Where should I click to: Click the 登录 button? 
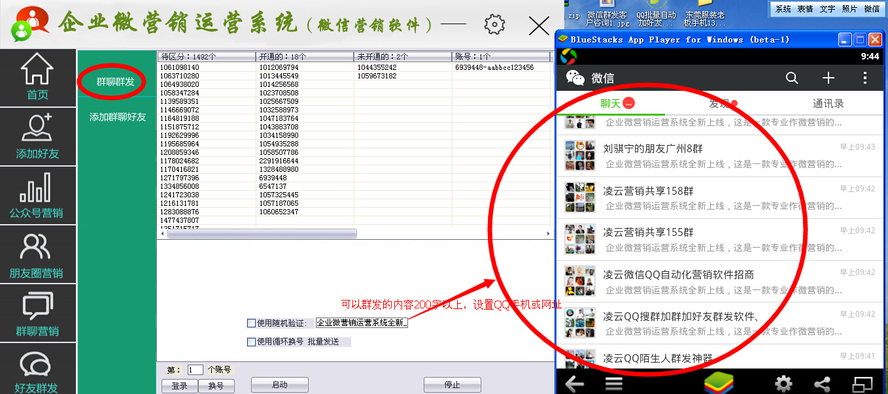[x=180, y=386]
